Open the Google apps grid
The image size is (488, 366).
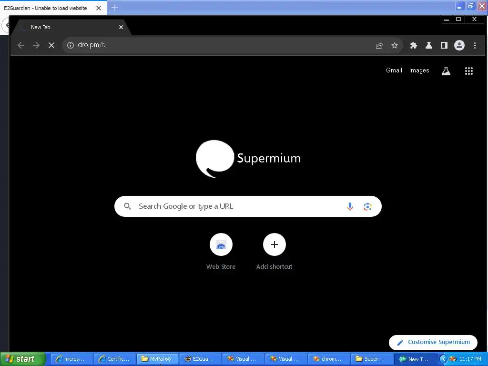click(x=469, y=71)
